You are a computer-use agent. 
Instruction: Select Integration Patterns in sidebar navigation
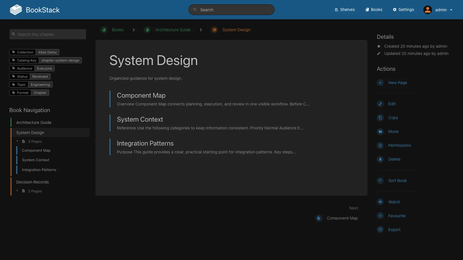[39, 170]
